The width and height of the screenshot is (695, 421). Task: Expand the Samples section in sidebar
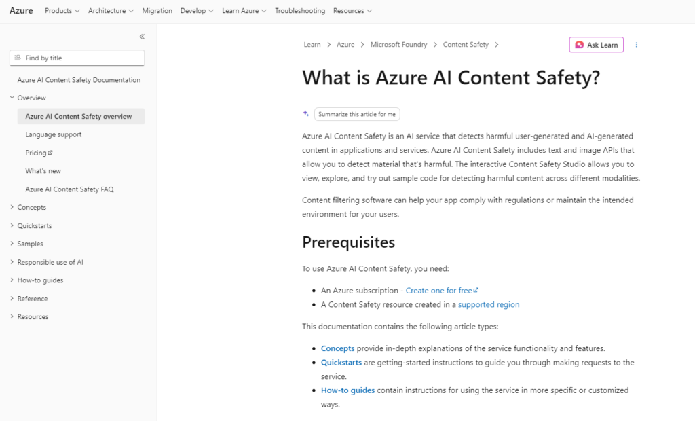(12, 244)
